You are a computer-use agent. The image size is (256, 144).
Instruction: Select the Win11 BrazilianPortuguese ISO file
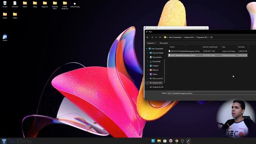(x=208, y=55)
